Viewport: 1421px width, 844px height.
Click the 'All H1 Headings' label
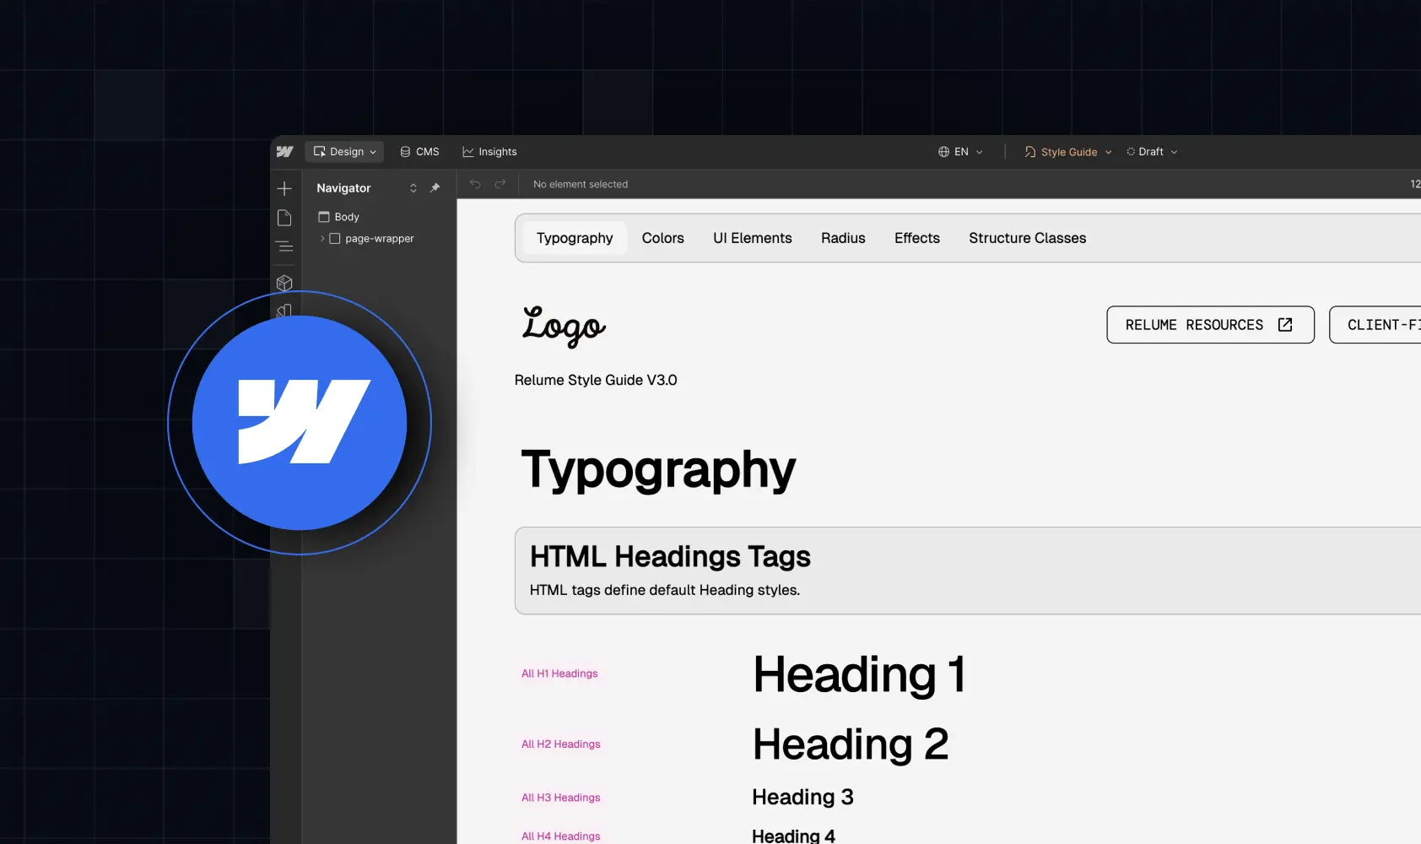click(x=559, y=674)
